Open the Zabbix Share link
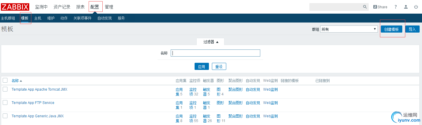 (x=380, y=7)
